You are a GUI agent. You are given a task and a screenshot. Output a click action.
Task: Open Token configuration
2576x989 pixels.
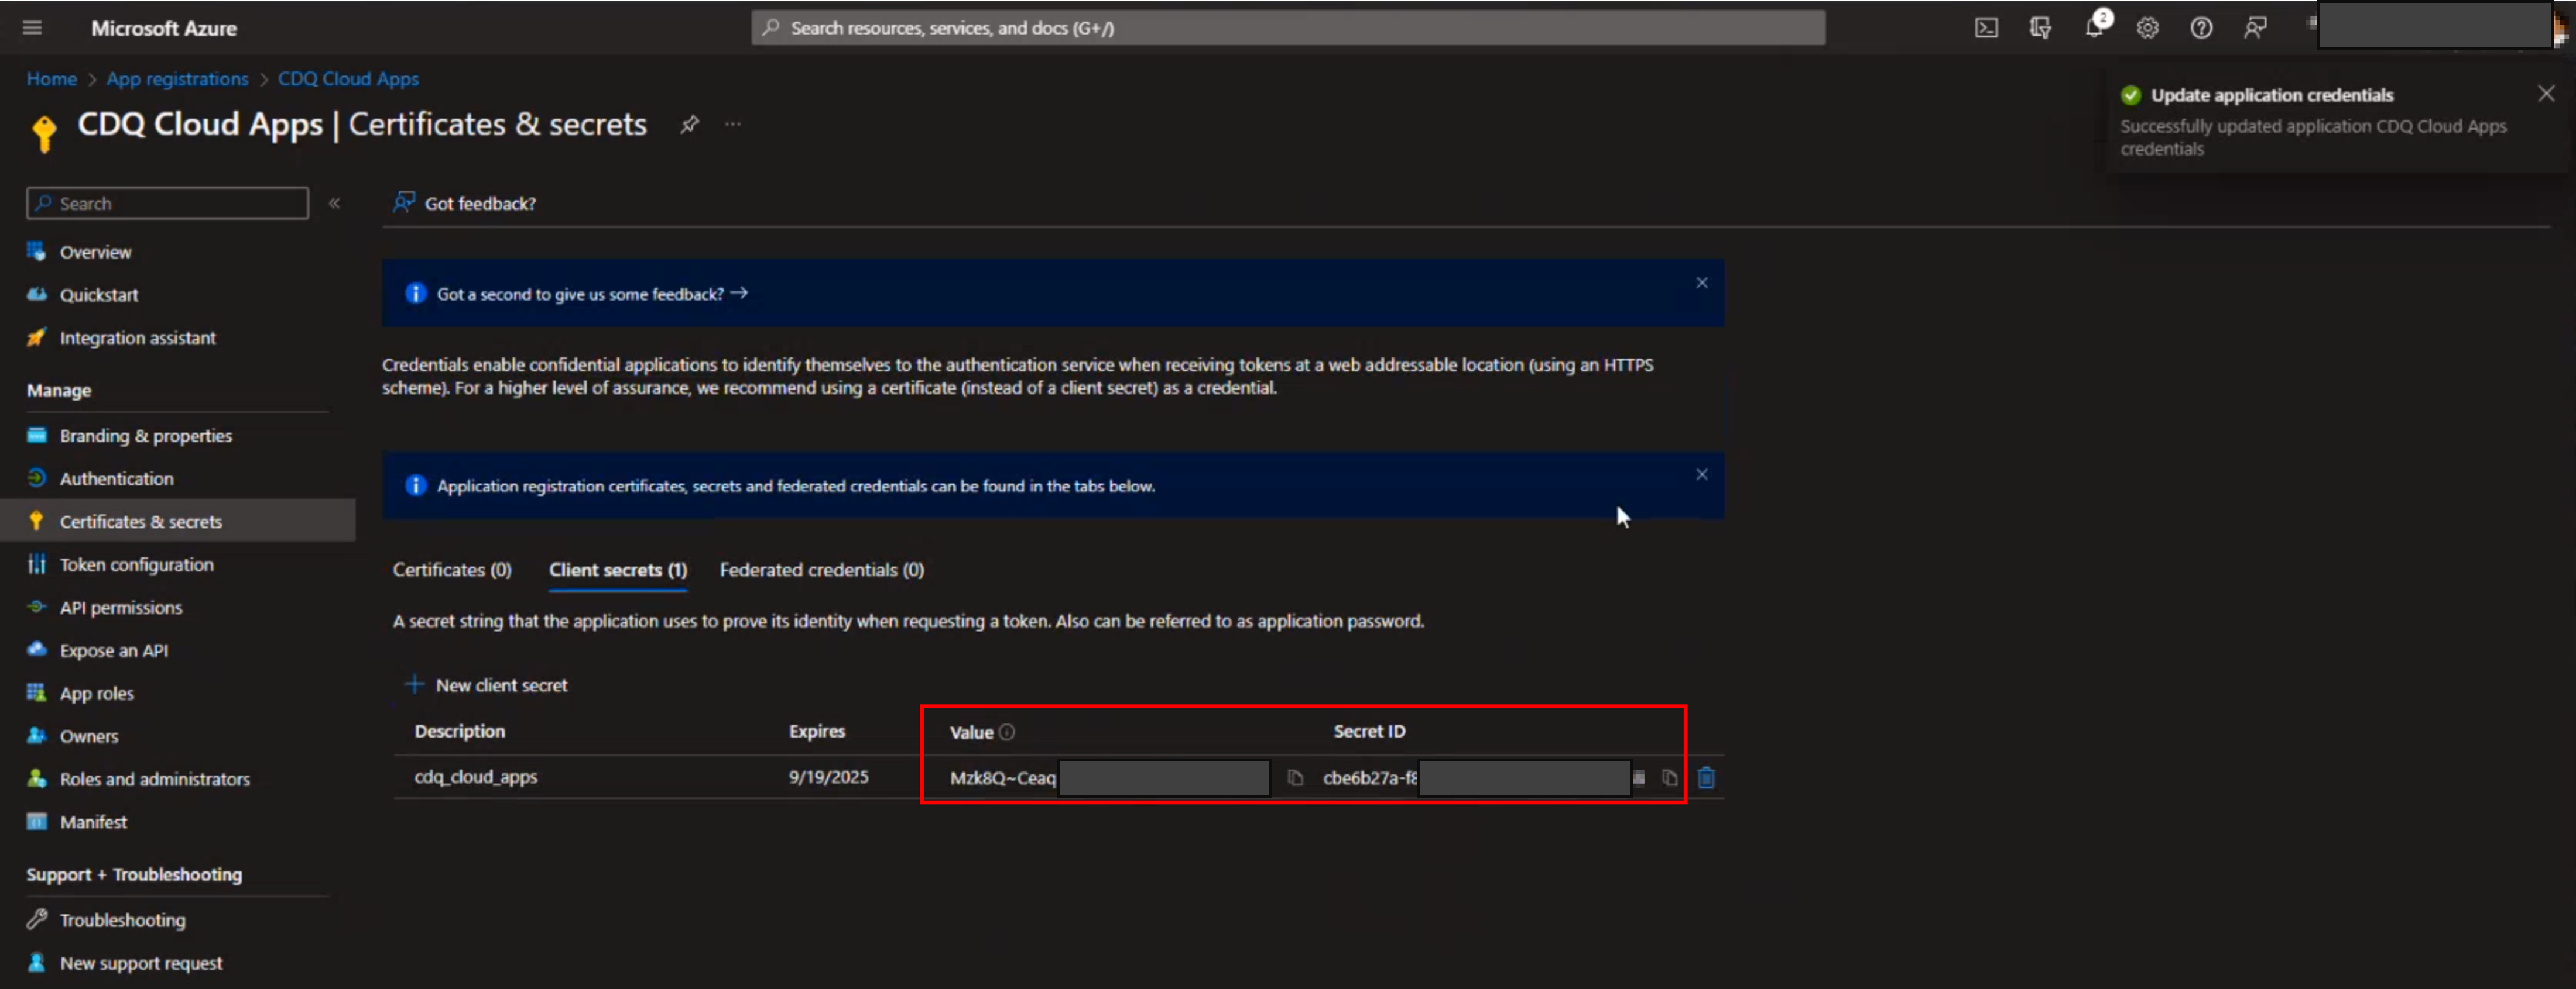(136, 564)
